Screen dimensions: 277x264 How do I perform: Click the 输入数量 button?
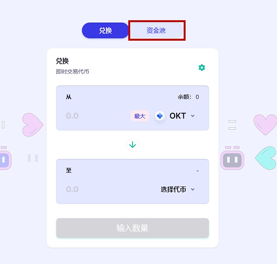pyautogui.click(x=132, y=228)
